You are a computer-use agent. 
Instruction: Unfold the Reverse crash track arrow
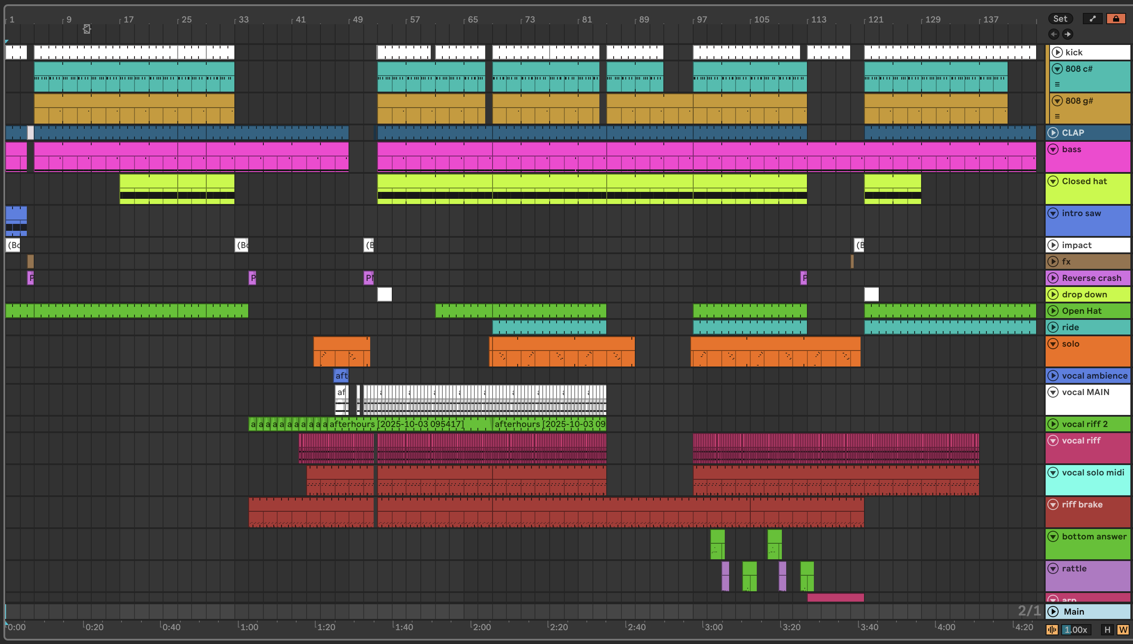pyautogui.click(x=1053, y=278)
